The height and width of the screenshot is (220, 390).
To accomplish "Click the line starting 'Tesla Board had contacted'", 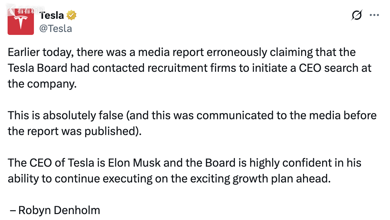I will pyautogui.click(x=189, y=68).
